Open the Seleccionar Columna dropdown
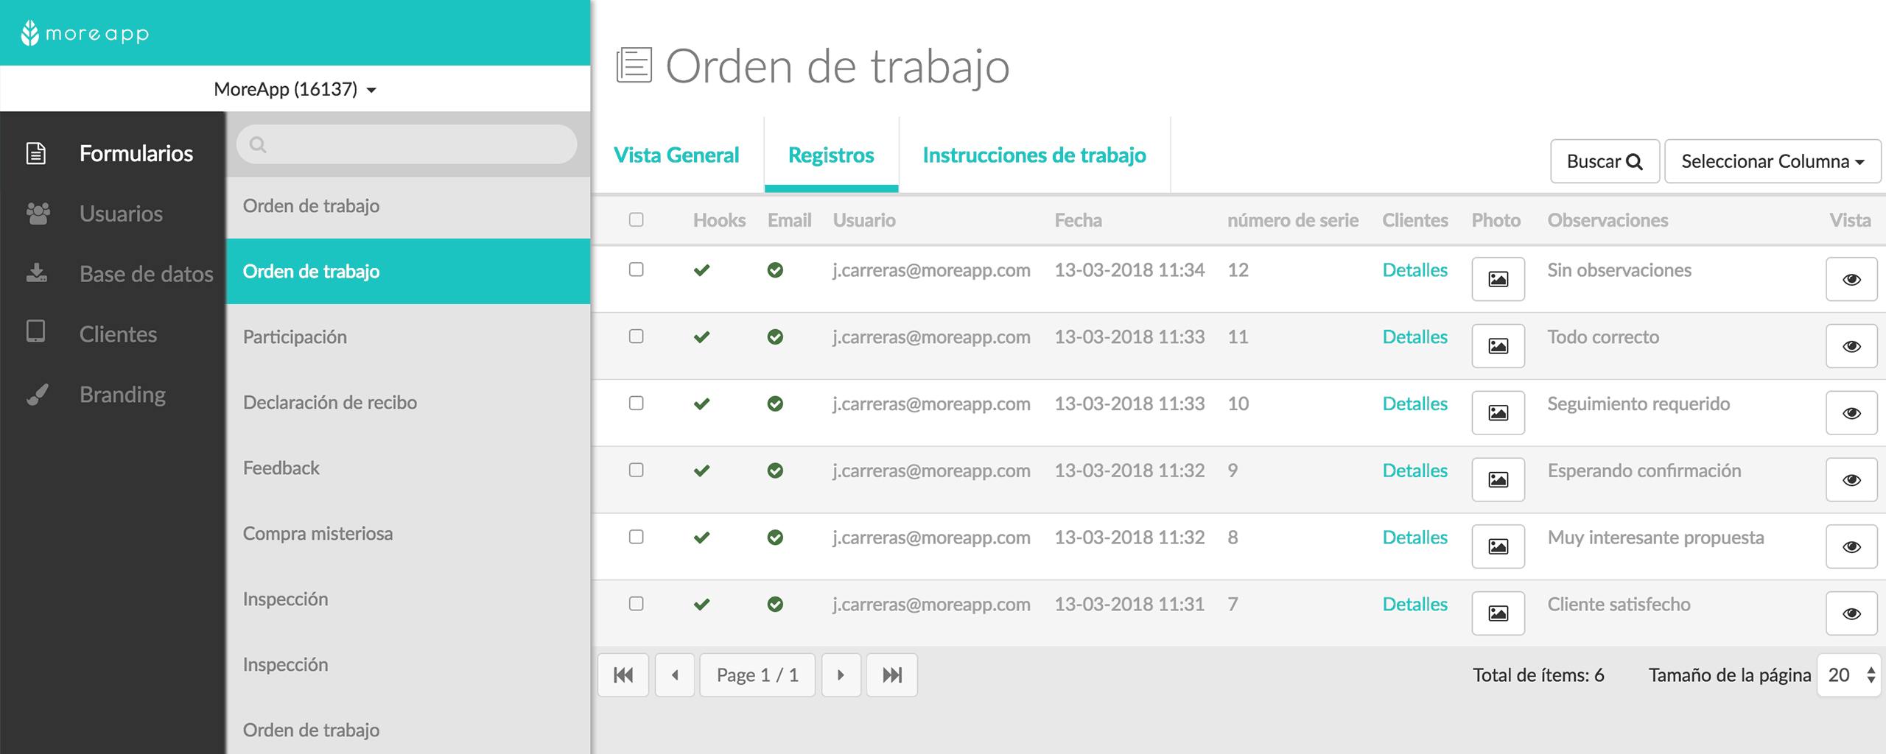 click(x=1773, y=161)
